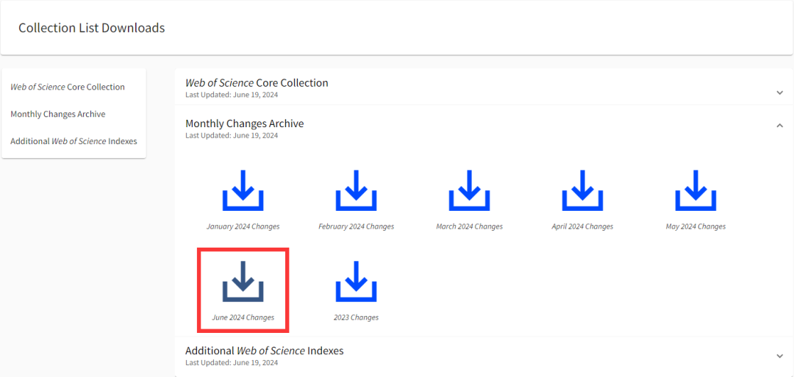Image resolution: width=794 pixels, height=377 pixels.
Task: Click the March 2024 Changes download icon
Action: pos(469,191)
